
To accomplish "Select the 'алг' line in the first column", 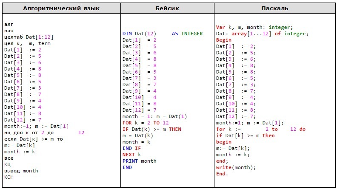I will (x=9, y=24).
